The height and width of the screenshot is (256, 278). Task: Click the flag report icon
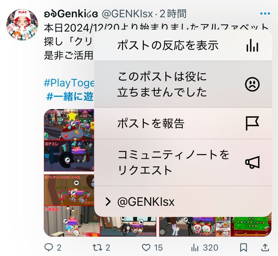click(x=252, y=123)
